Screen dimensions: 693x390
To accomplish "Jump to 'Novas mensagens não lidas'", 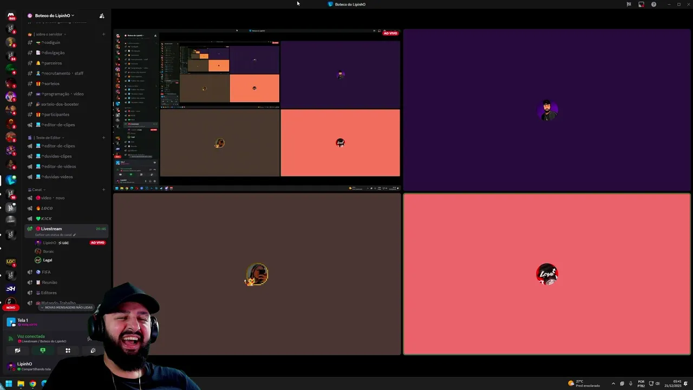I will click(x=67, y=307).
